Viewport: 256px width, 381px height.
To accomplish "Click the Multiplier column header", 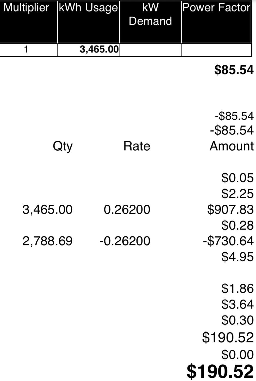I will click(26, 8).
